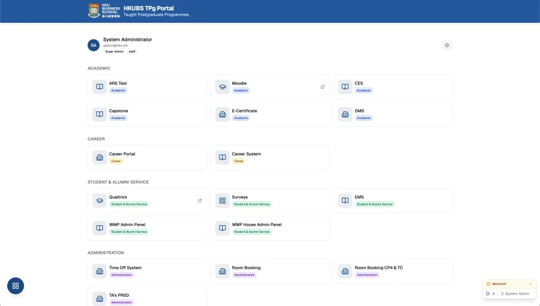The image size is (540, 306).
Task: Click the Moodle graduation cap icon
Action: [x=223, y=87]
